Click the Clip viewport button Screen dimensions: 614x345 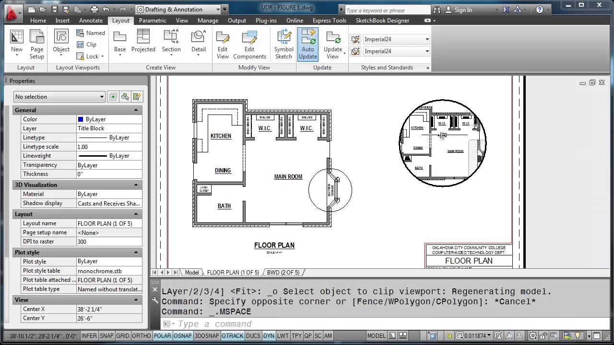pyautogui.click(x=86, y=45)
